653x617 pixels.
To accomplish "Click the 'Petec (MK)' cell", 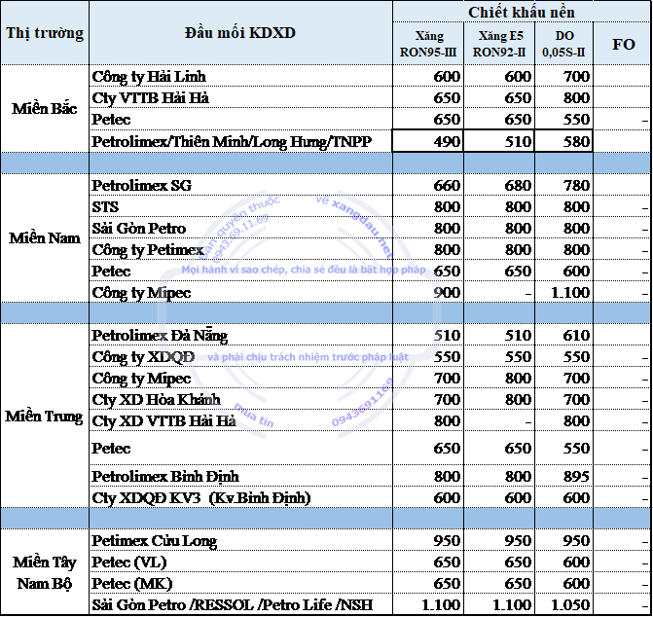I will [x=240, y=583].
